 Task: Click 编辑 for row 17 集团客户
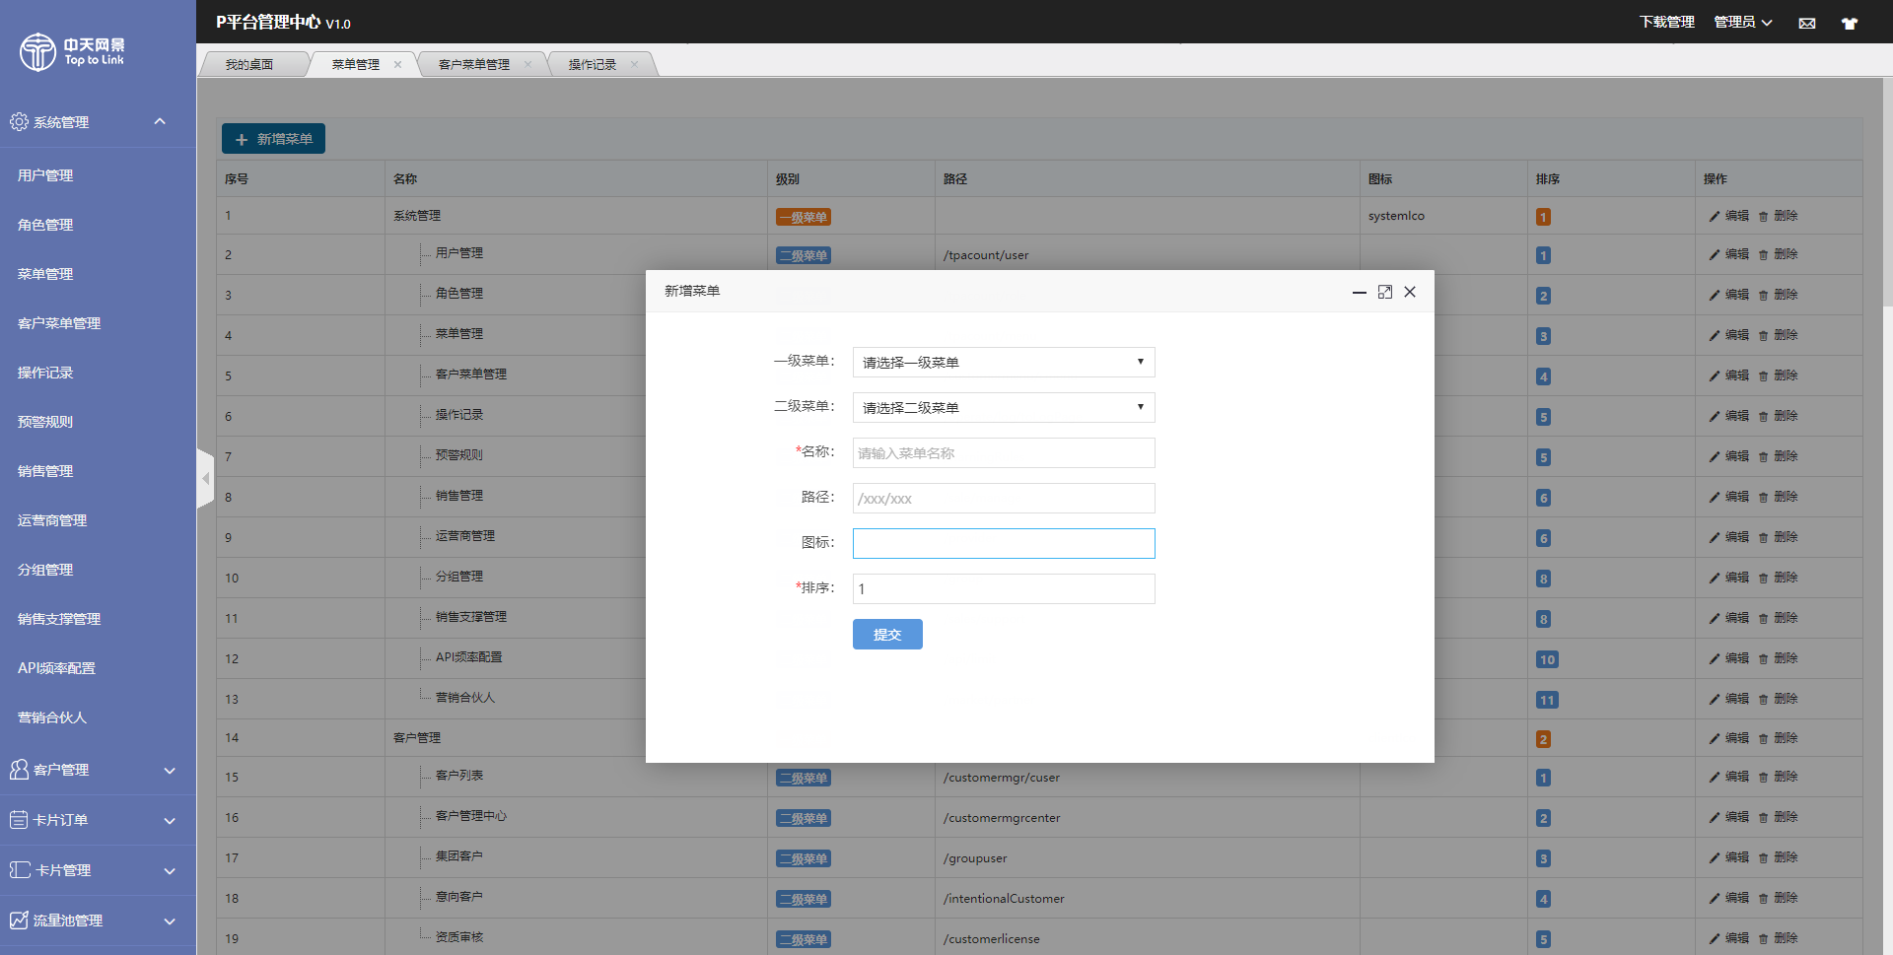coord(1729,857)
